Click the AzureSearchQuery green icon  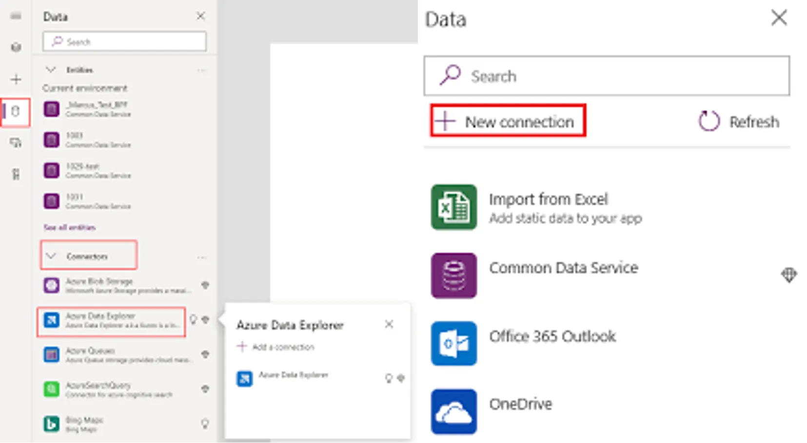tap(51, 389)
